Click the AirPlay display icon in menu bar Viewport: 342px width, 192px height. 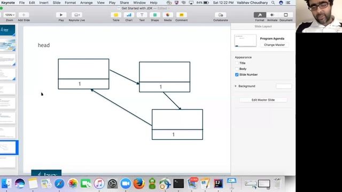pos(191,3)
